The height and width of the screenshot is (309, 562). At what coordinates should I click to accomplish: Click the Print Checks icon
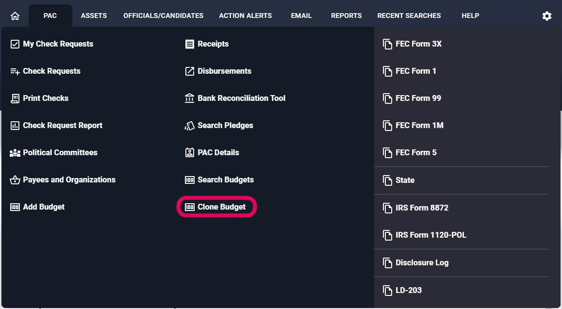click(x=15, y=98)
